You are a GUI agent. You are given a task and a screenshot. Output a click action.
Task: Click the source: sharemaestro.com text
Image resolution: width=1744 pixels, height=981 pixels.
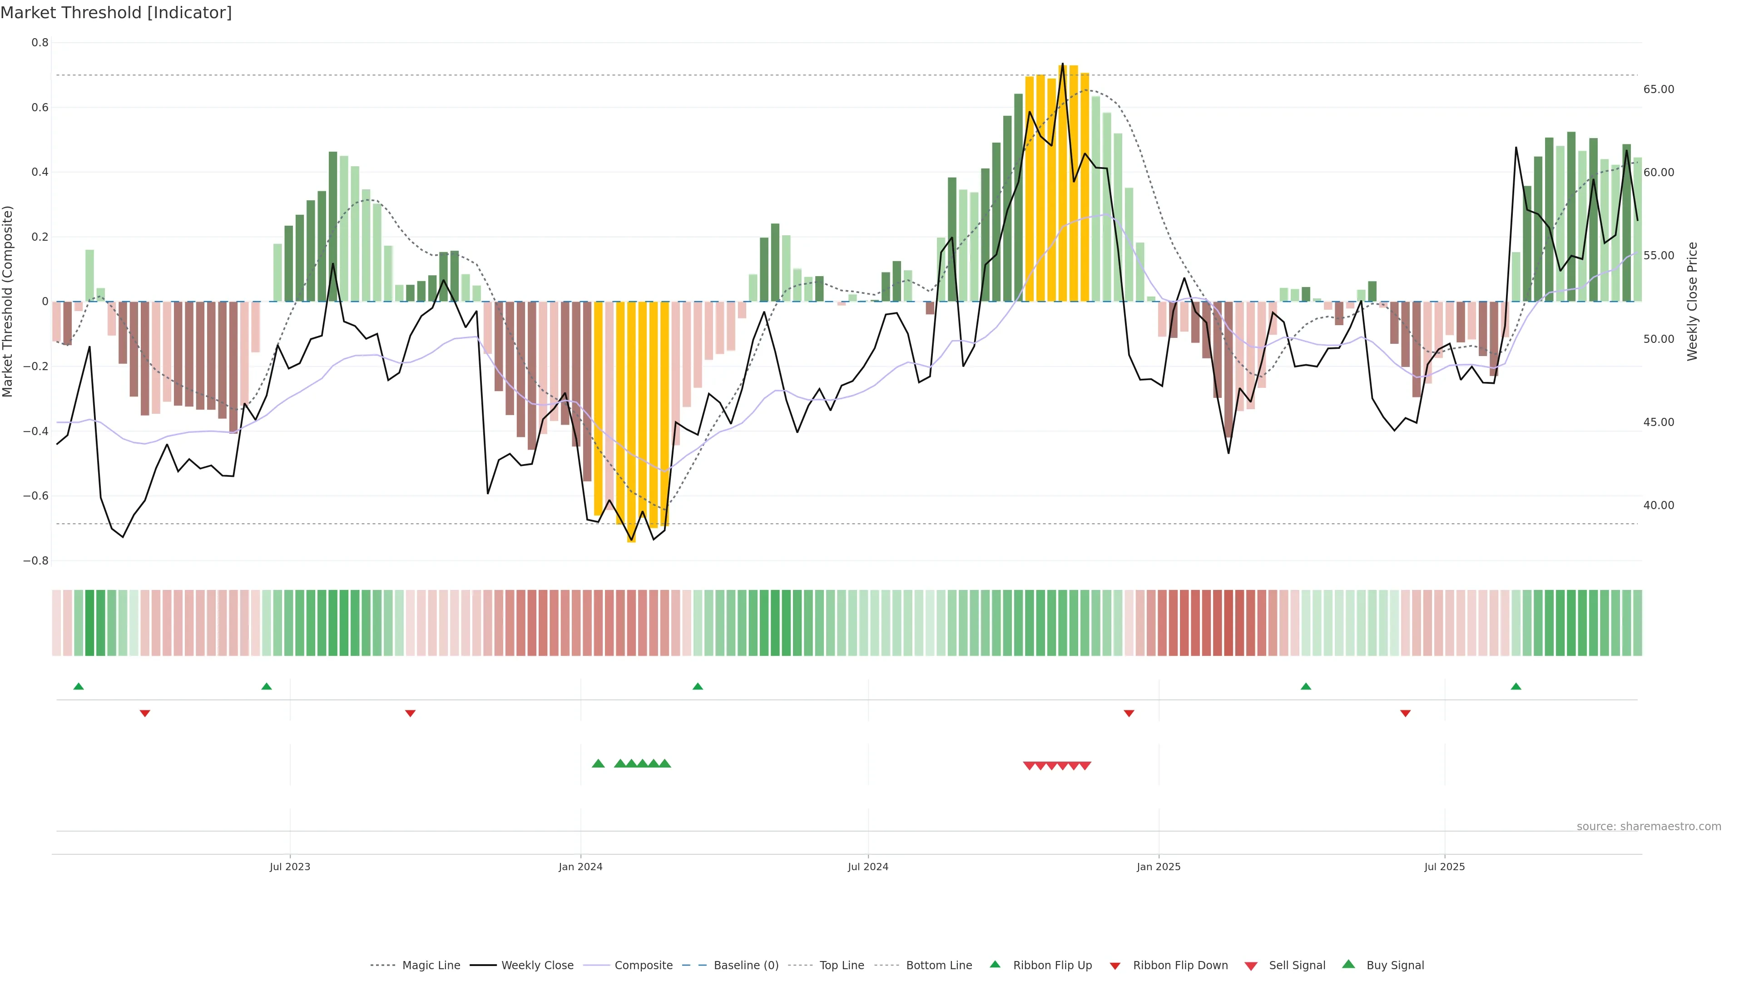pyautogui.click(x=1649, y=827)
